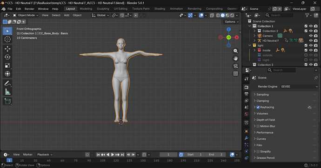Select the Rotate tool
This screenshot has height=168, width=321.
[x=7, y=57]
